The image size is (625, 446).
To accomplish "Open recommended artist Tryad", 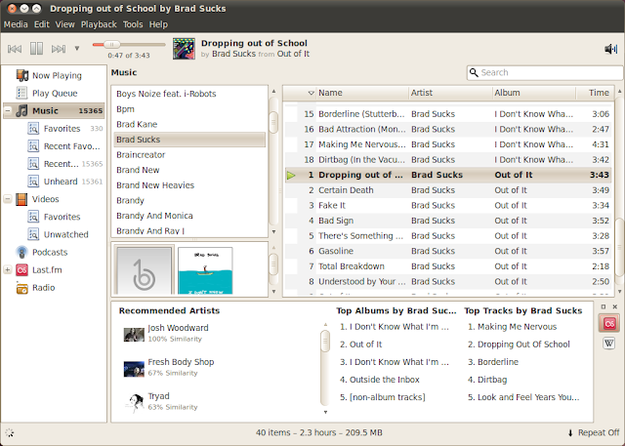I will (x=158, y=396).
